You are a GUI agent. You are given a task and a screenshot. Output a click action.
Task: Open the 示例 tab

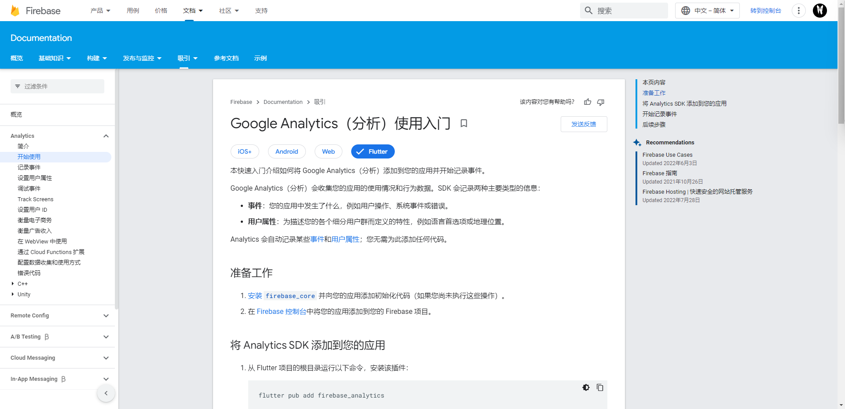point(261,58)
